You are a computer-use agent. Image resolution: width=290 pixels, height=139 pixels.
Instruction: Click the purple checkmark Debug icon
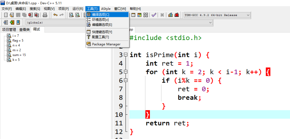154,15
